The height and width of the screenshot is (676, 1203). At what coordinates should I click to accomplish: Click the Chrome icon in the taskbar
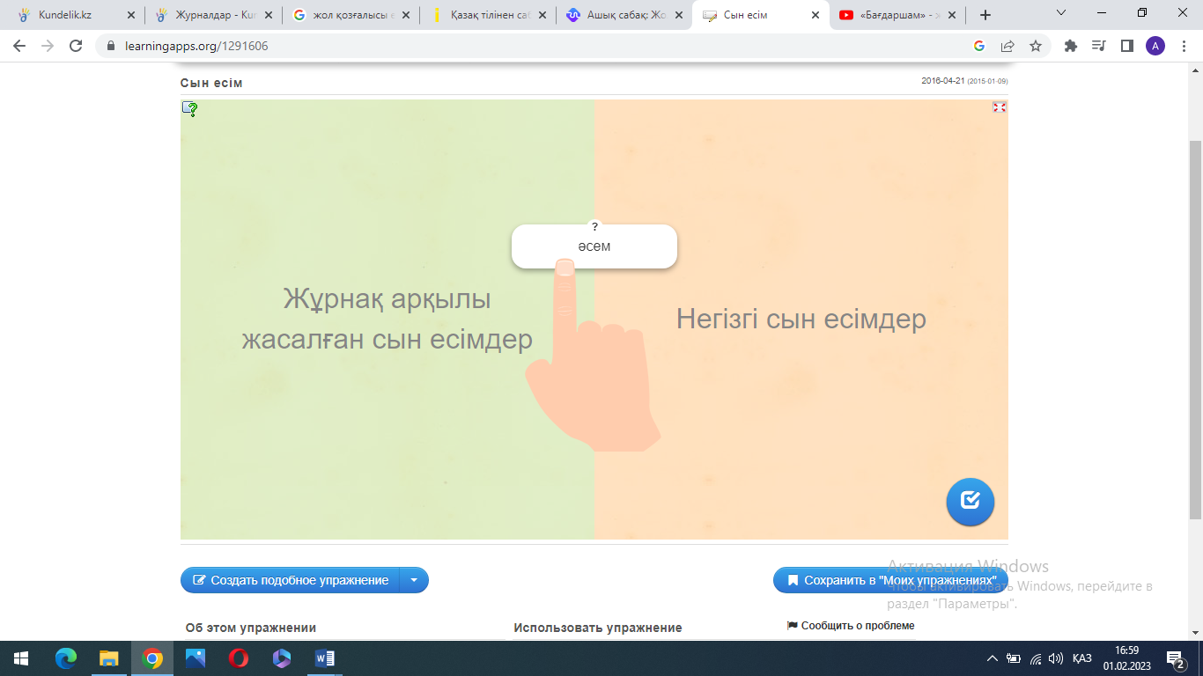pyautogui.click(x=152, y=658)
